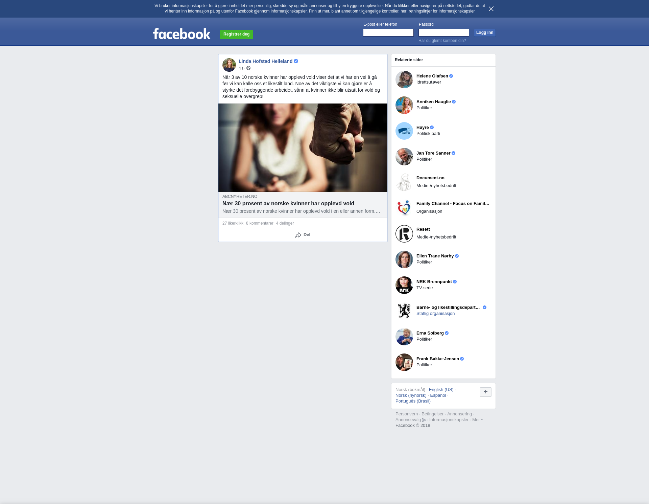Click the Barne- og likestillingsdepartementet lion crest

pyautogui.click(x=404, y=311)
